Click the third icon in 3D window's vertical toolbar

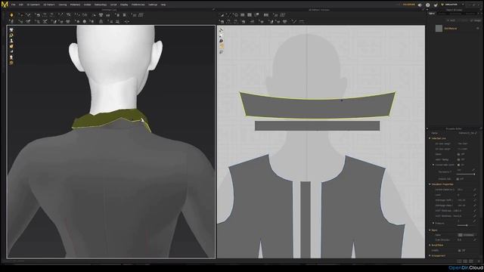(11, 41)
